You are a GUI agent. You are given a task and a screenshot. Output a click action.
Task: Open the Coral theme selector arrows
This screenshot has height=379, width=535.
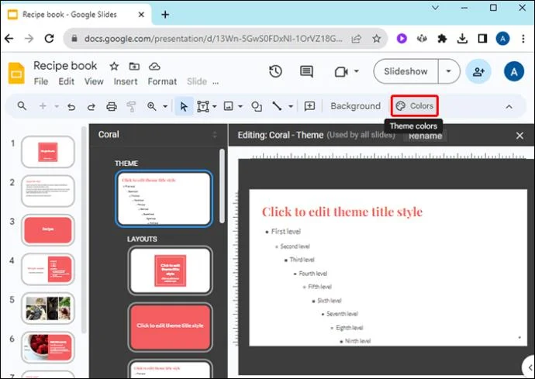[215, 135]
